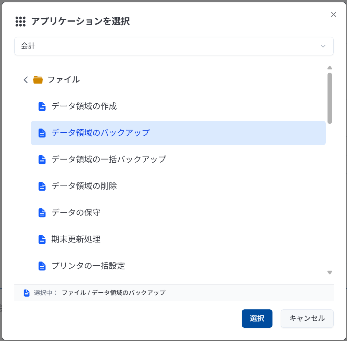The width and height of the screenshot is (347, 341).
Task: Click the document icon for データの保守
Action: point(42,213)
